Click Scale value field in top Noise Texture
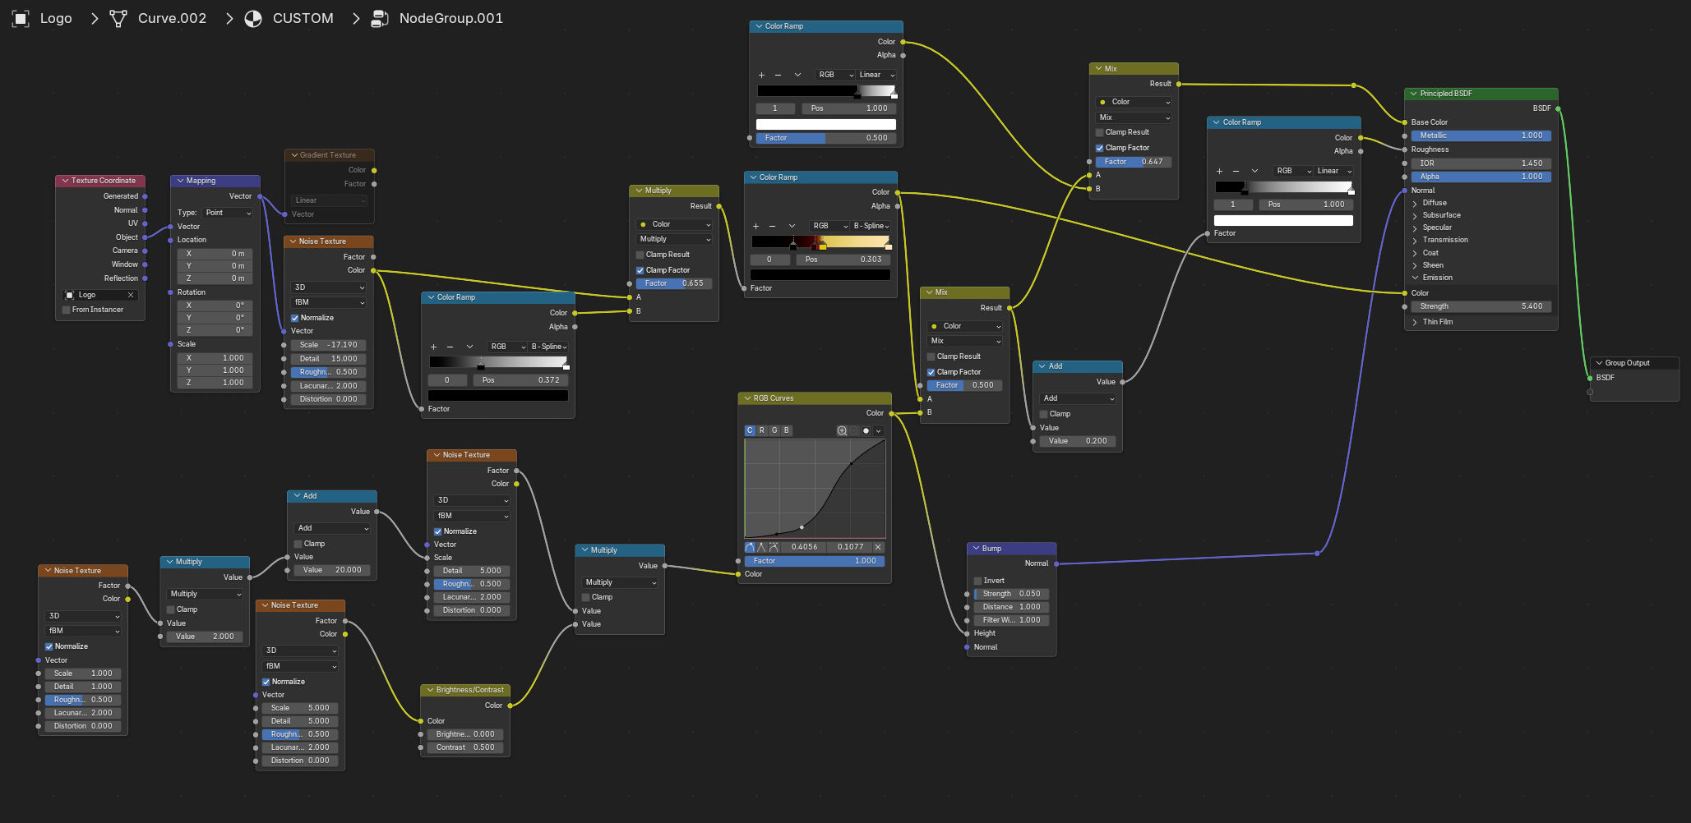 [x=329, y=345]
